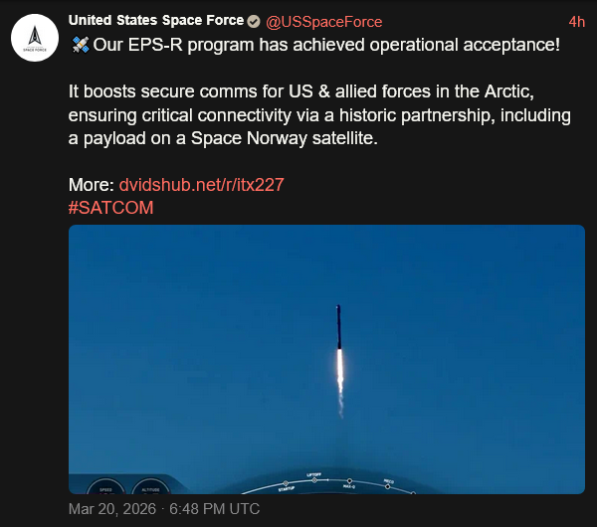The height and width of the screenshot is (527, 597).
Task: Click the 6:48 PM UTC time text
Action: (x=214, y=509)
